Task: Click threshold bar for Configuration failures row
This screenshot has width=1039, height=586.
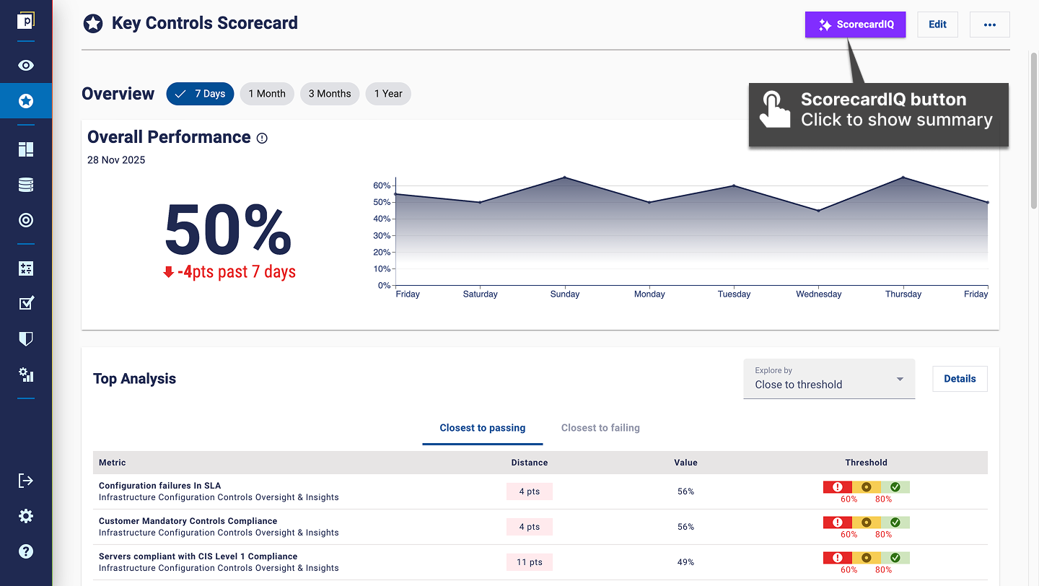Action: pos(866,487)
